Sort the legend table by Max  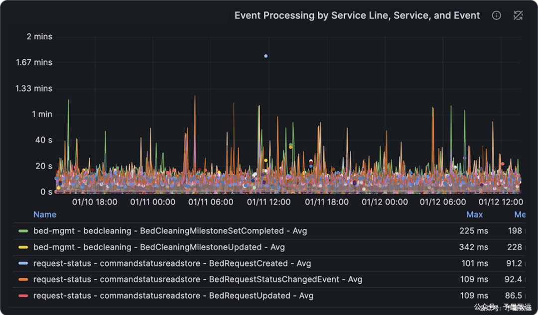(475, 214)
